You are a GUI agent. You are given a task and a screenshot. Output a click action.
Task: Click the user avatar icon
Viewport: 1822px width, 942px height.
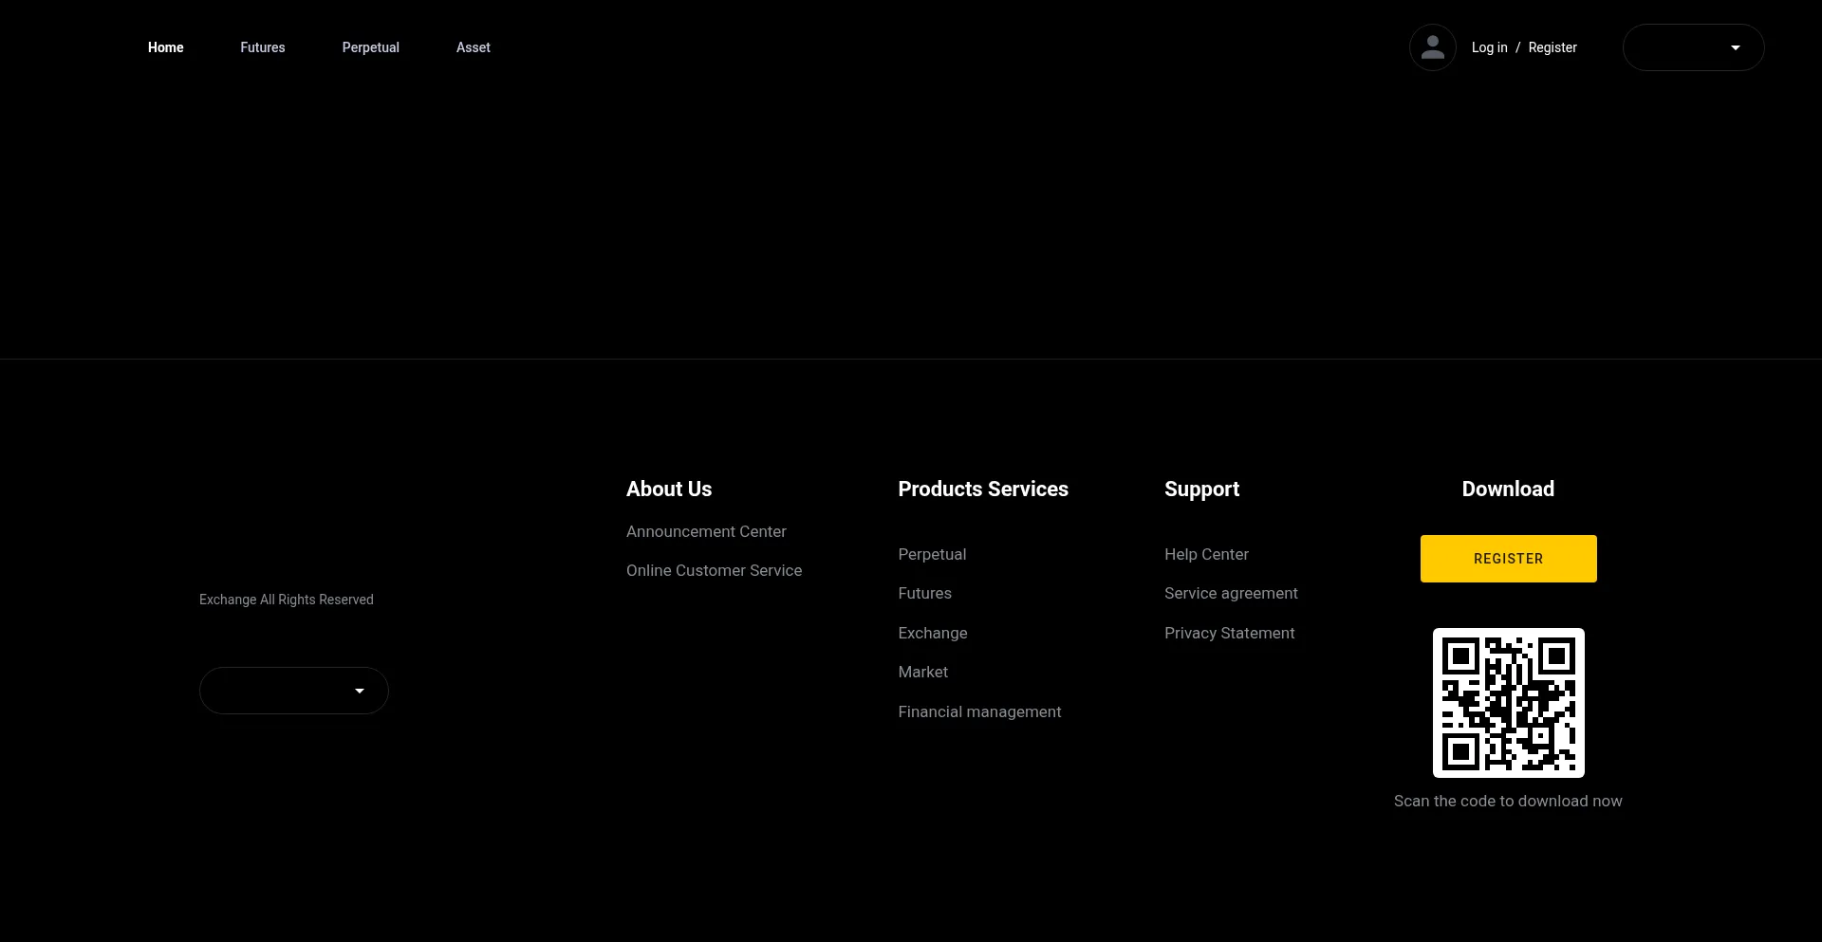1432,47
